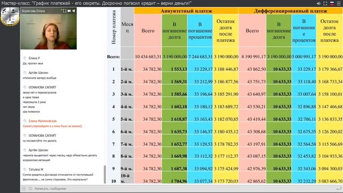Click debt repayment value 1 602,18

click(x=178, y=107)
